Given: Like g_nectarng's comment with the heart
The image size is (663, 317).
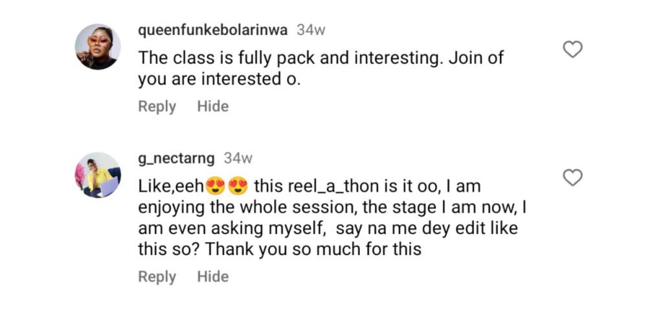Looking at the screenshot, I should tap(573, 177).
